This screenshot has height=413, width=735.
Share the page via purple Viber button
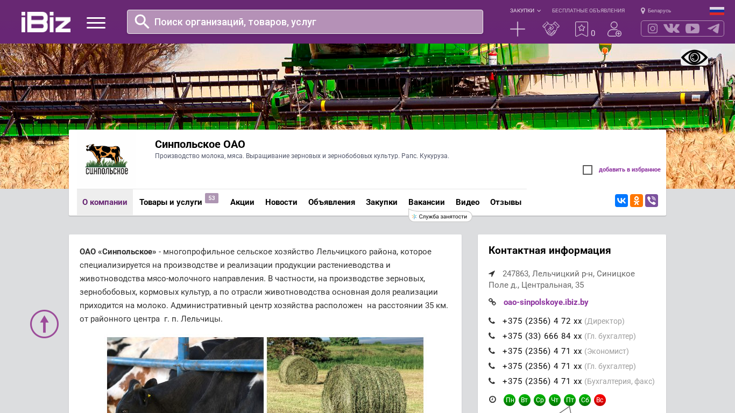(652, 201)
